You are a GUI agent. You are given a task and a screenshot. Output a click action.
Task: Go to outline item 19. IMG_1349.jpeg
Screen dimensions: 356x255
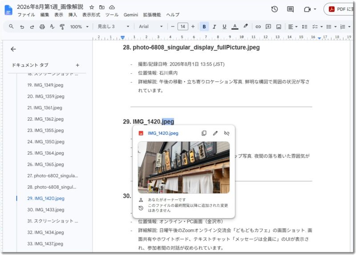pos(45,85)
